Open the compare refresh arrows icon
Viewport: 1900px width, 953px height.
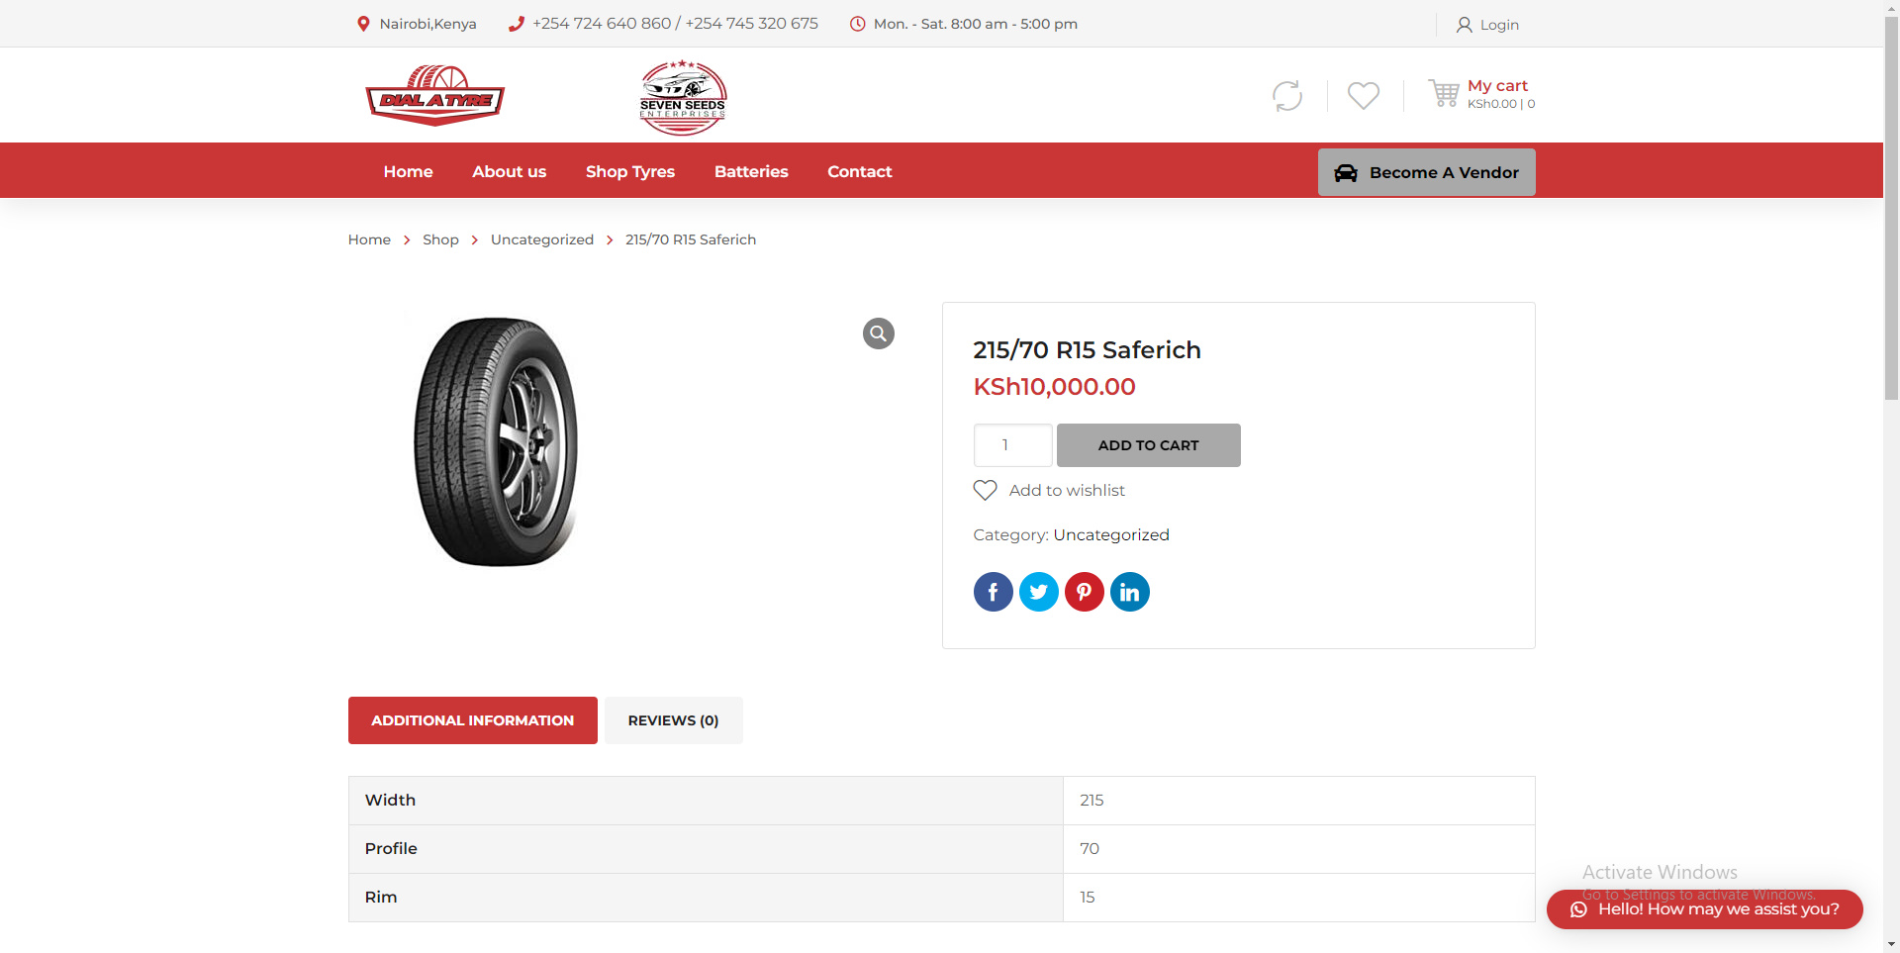(x=1287, y=96)
